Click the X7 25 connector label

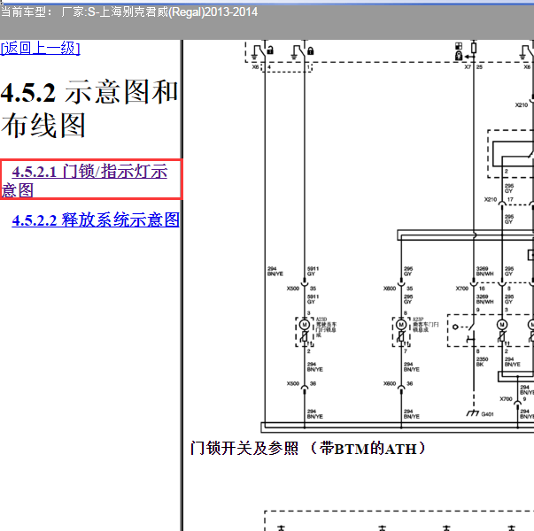[x=474, y=67]
